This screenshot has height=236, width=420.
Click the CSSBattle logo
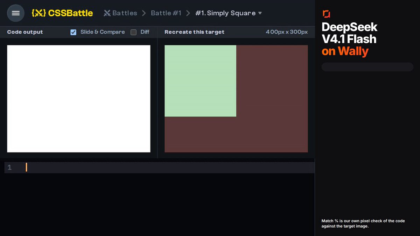pos(62,13)
